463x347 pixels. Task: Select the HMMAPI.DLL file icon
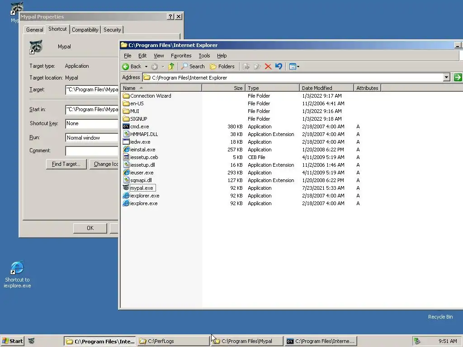tap(126, 134)
